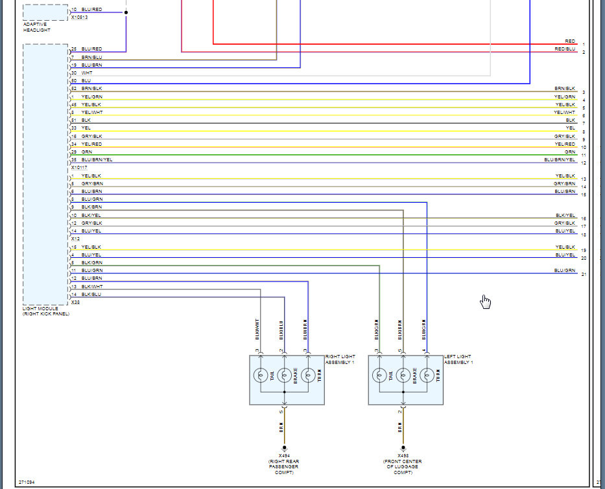
Task: Click the Right Light Assembly turn lamp symbol
Action: pos(308,375)
